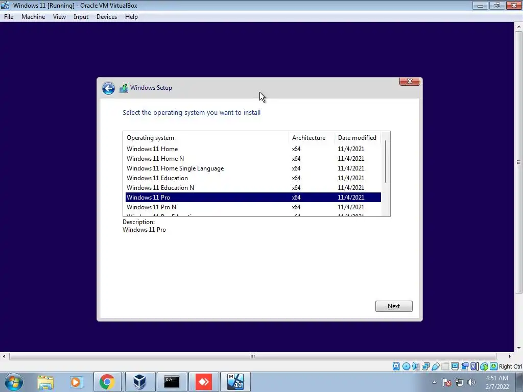Launch the media player taskbar icon
Screen dimensions: 523x392
point(76,382)
